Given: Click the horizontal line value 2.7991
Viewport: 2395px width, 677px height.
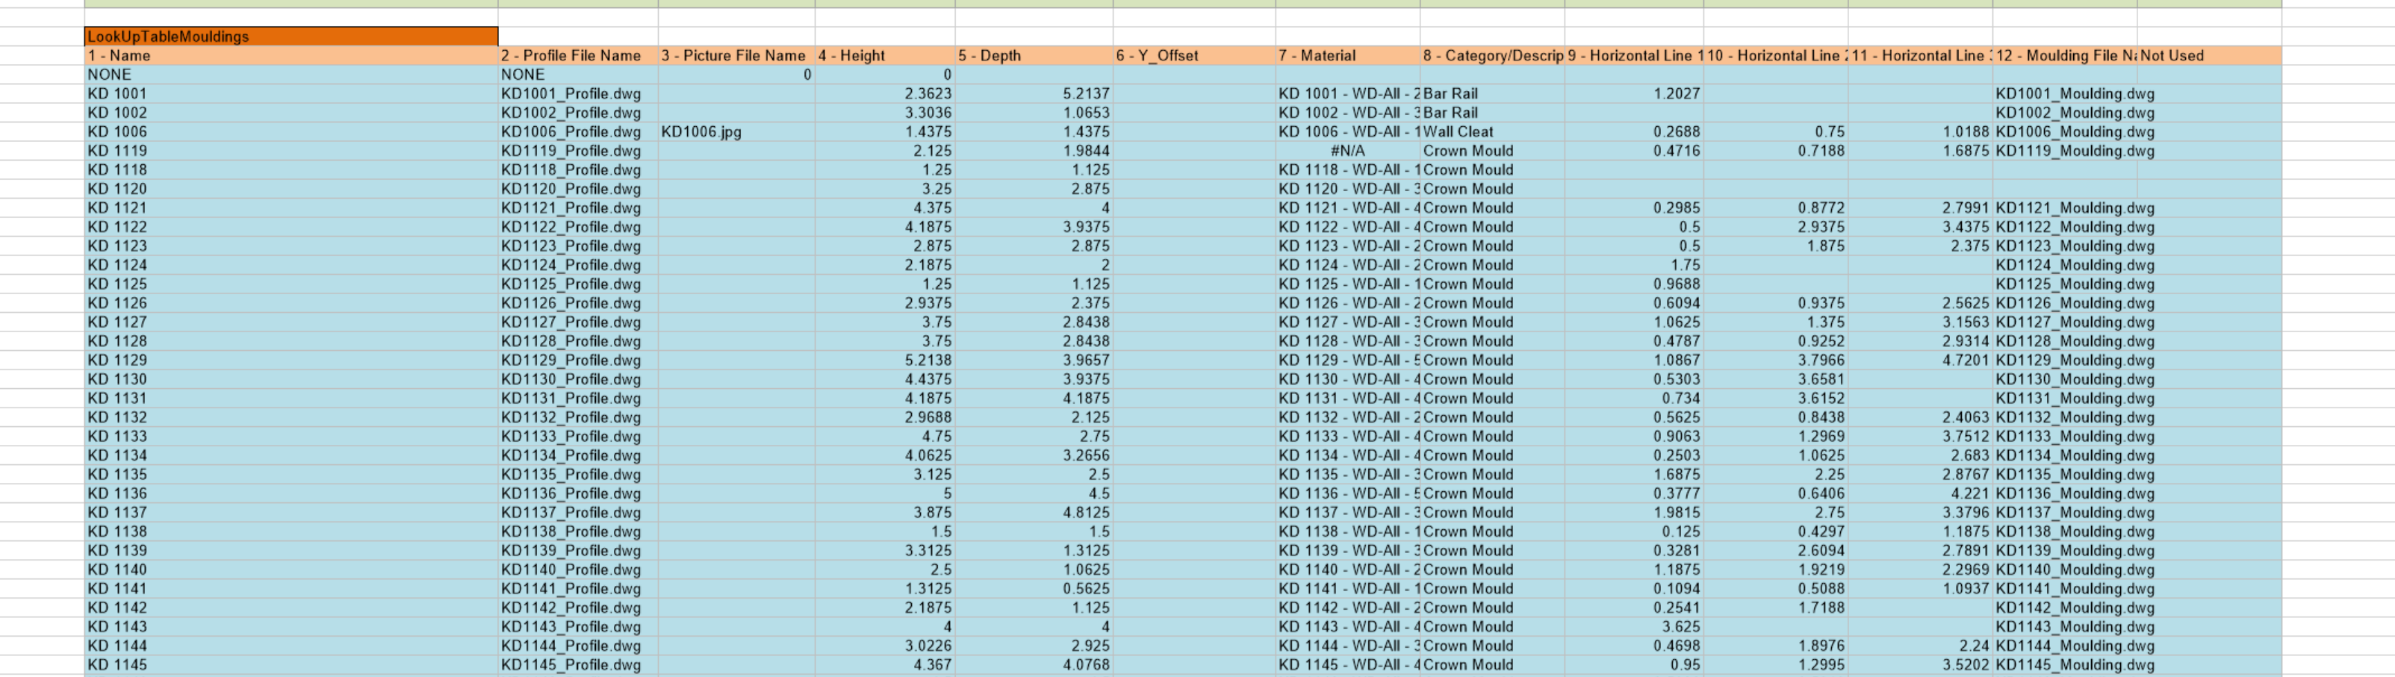Looking at the screenshot, I should (1921, 208).
